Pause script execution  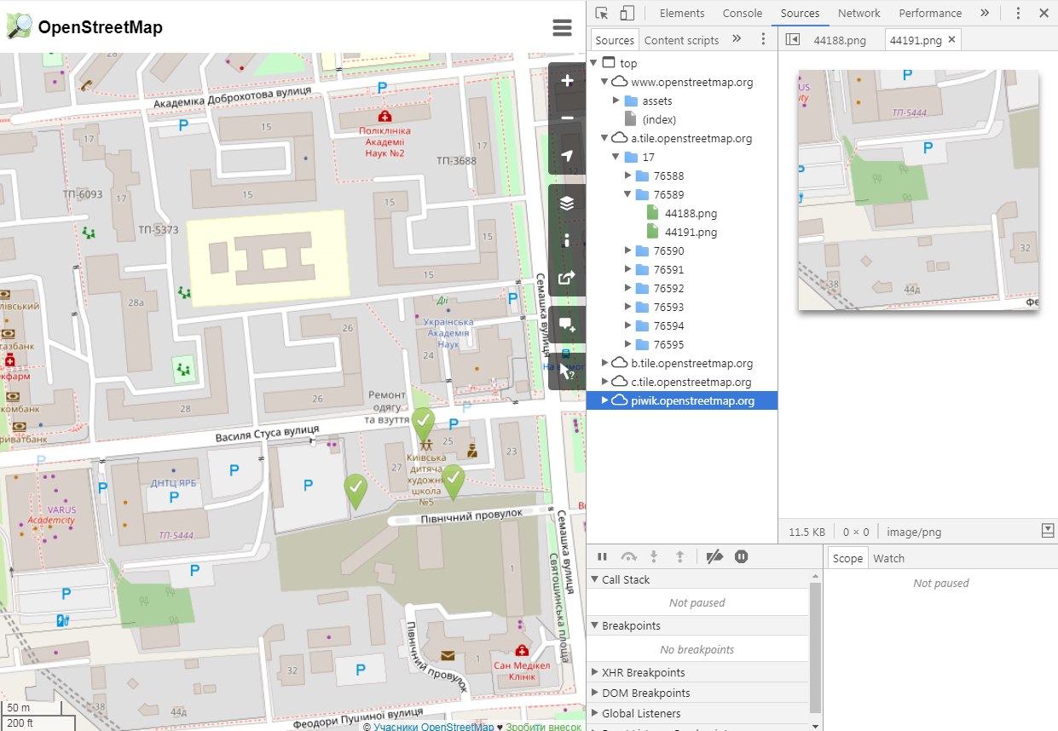602,556
